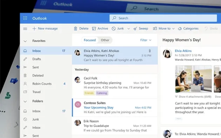Start a New message
The image size is (221, 138).
(x=45, y=29)
